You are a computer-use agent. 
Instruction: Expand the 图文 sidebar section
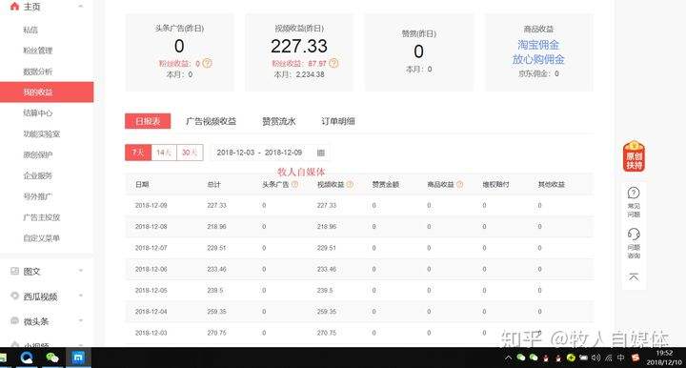81,272
